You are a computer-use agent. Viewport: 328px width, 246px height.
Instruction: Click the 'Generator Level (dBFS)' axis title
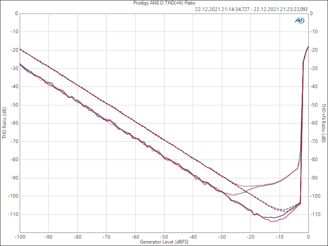point(164,242)
